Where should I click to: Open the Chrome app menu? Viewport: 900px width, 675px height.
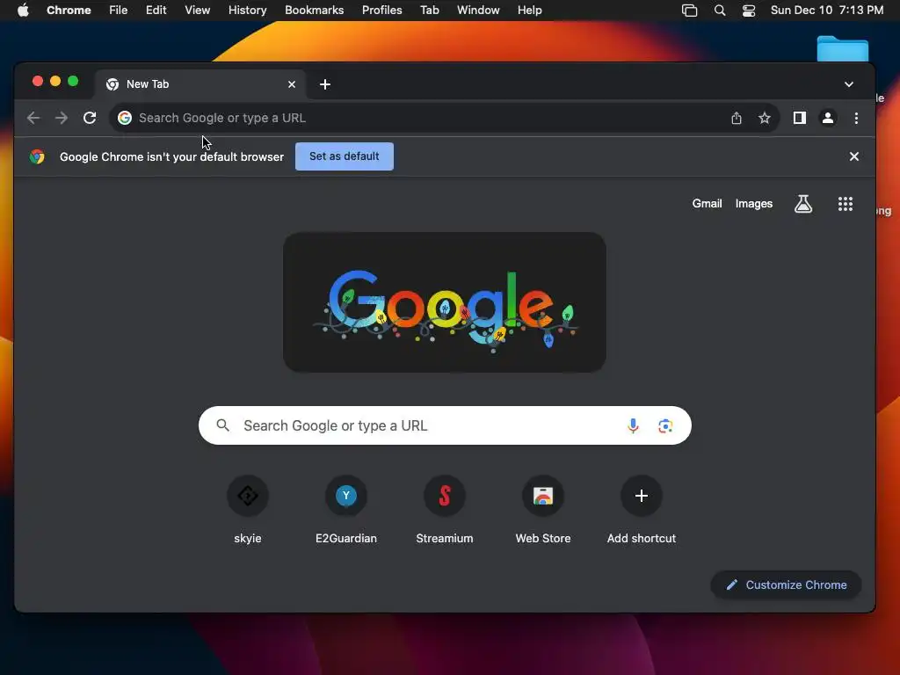tap(69, 11)
